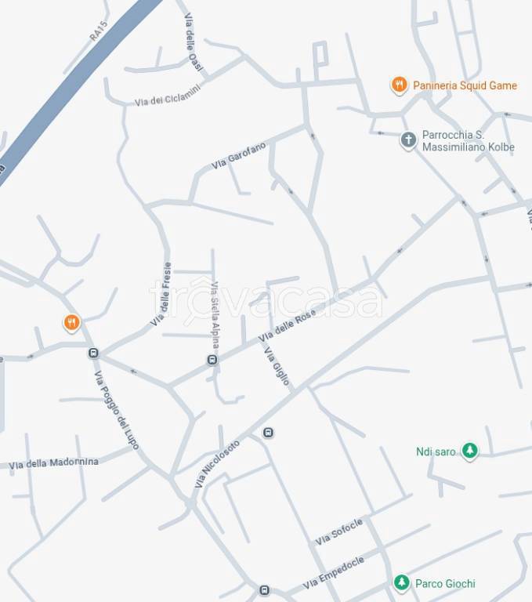Select the Via Sofocle street label
Image resolution: width=532 pixels, height=602 pixels.
[339, 531]
